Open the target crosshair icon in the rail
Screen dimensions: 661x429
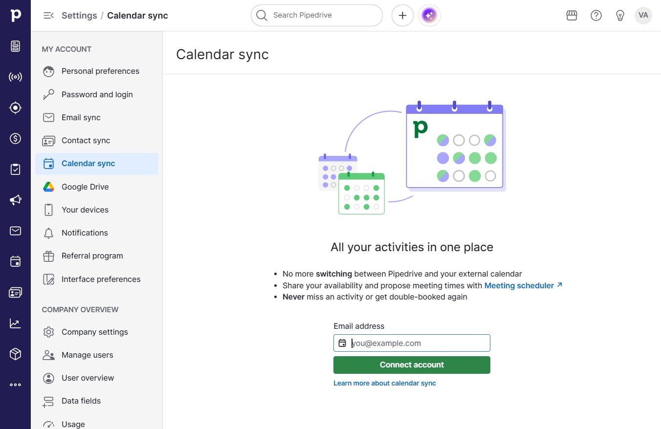(x=16, y=108)
